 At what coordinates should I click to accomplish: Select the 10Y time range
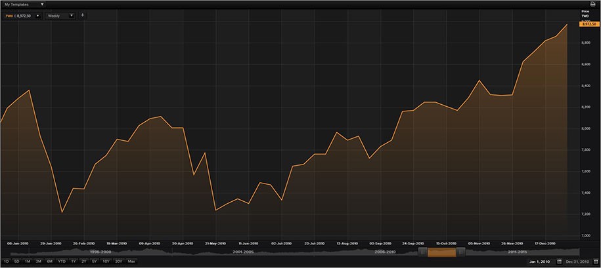point(106,261)
